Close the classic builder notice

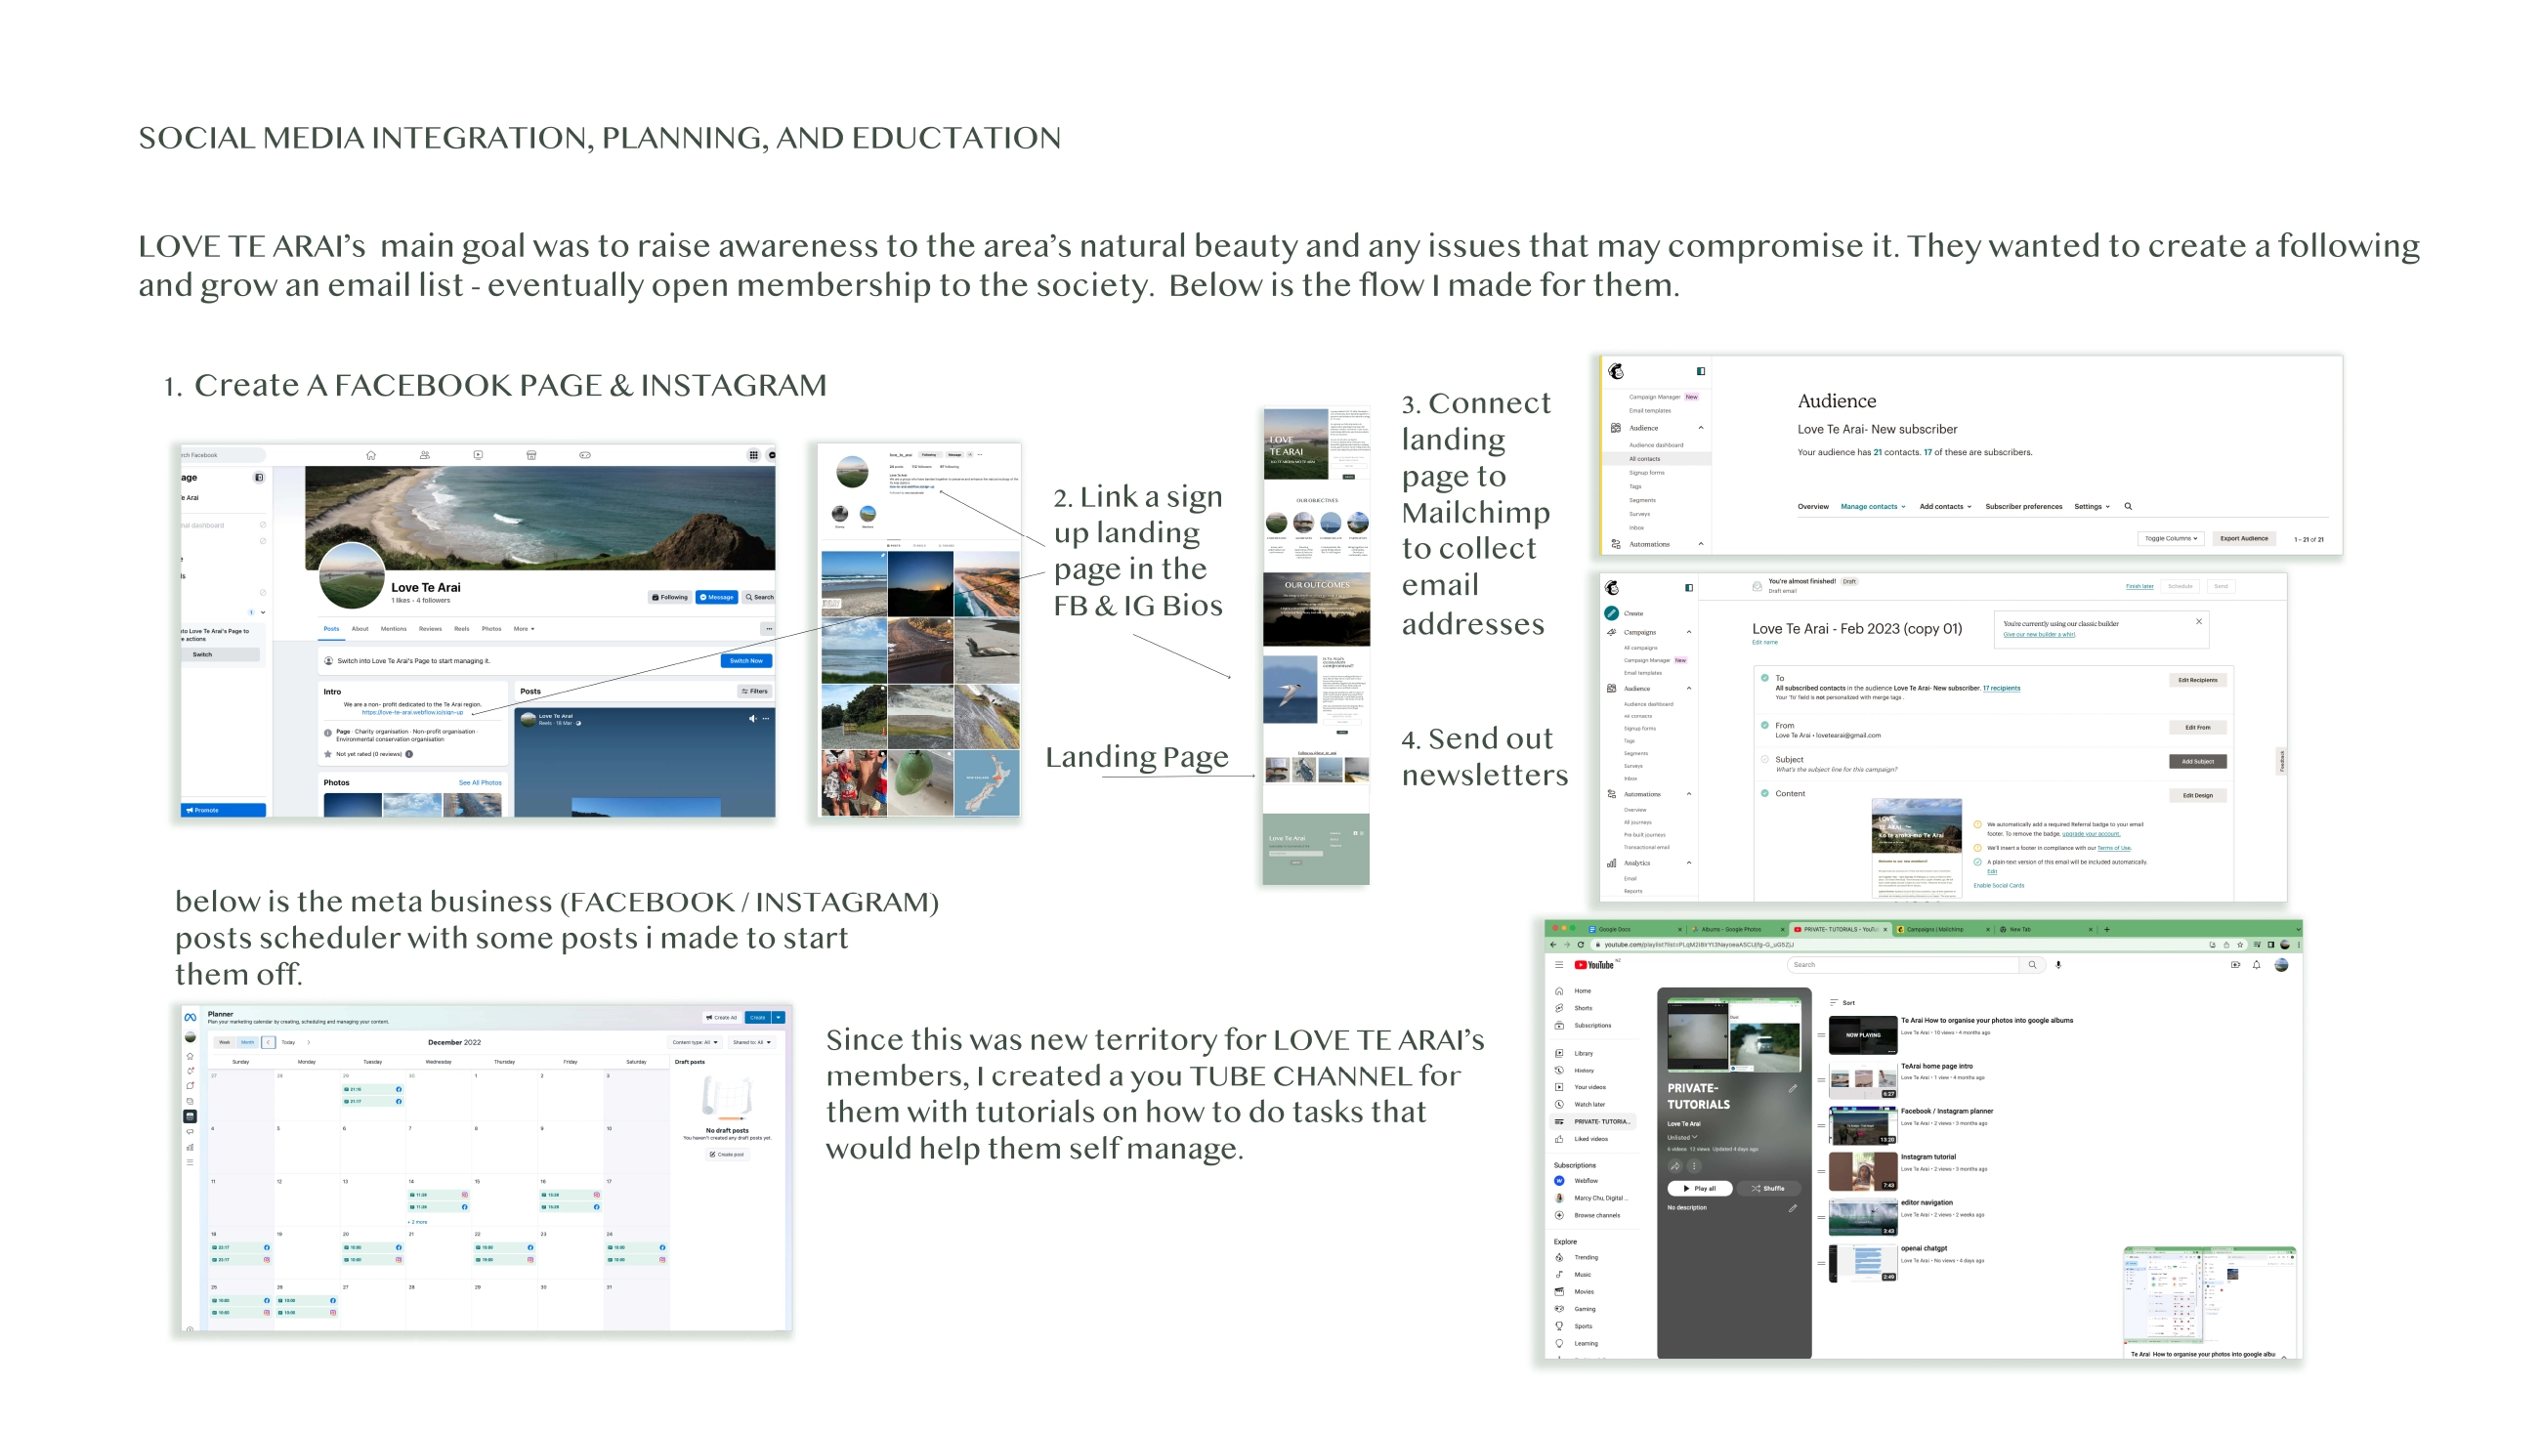coord(2199,621)
